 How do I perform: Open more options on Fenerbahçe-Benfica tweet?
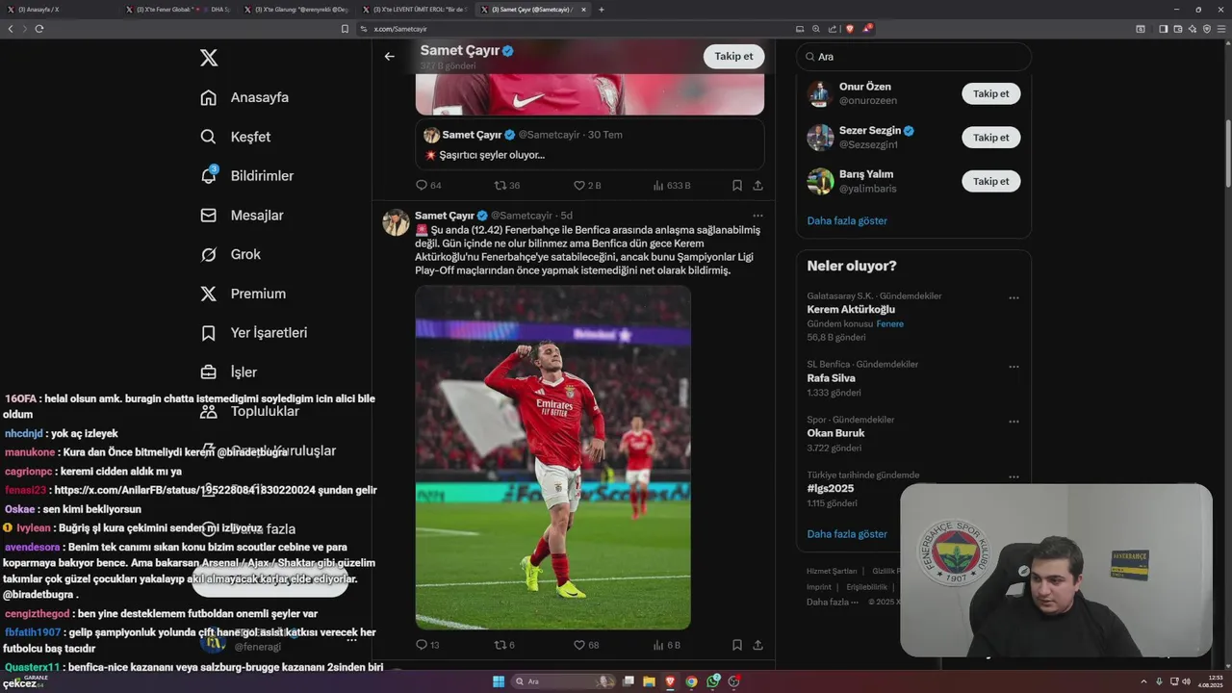(757, 216)
